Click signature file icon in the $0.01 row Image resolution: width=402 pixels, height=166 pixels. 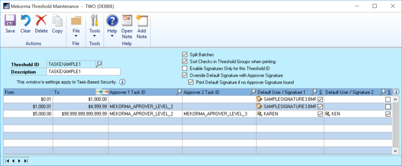coord(259,99)
